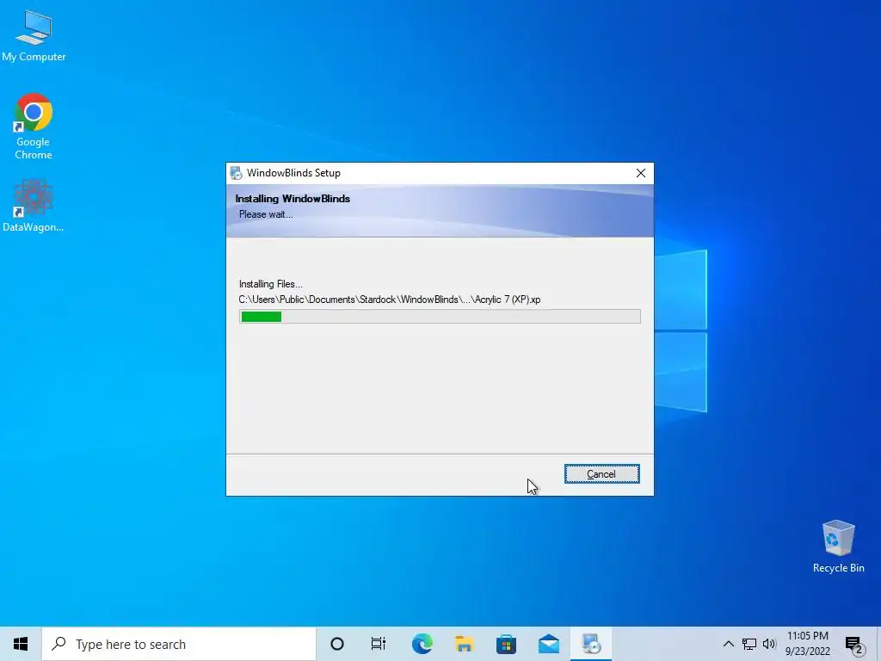Open the network status tray icon
Image resolution: width=881 pixels, height=661 pixels.
(x=749, y=644)
